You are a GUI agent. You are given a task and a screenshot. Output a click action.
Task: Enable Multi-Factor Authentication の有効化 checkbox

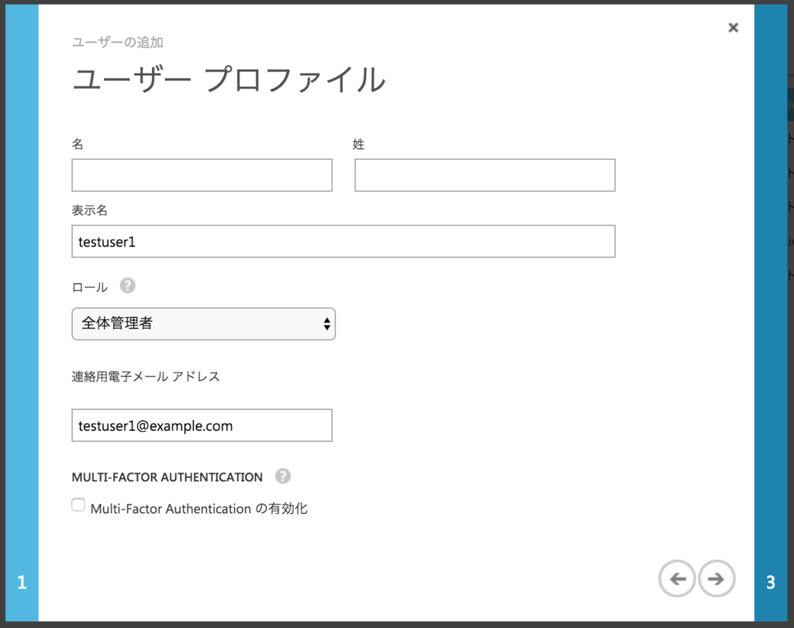pyautogui.click(x=78, y=505)
